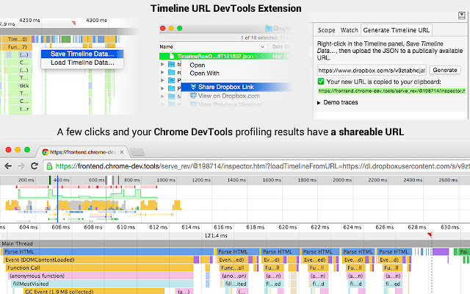Screen dimensions: 470x294
Task: Expand the Demo traces section
Action: click(x=317, y=104)
